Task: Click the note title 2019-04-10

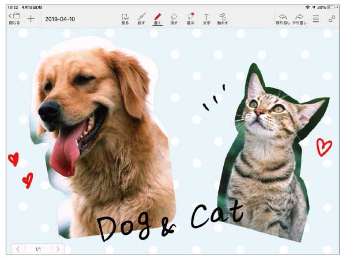Action: (60, 19)
